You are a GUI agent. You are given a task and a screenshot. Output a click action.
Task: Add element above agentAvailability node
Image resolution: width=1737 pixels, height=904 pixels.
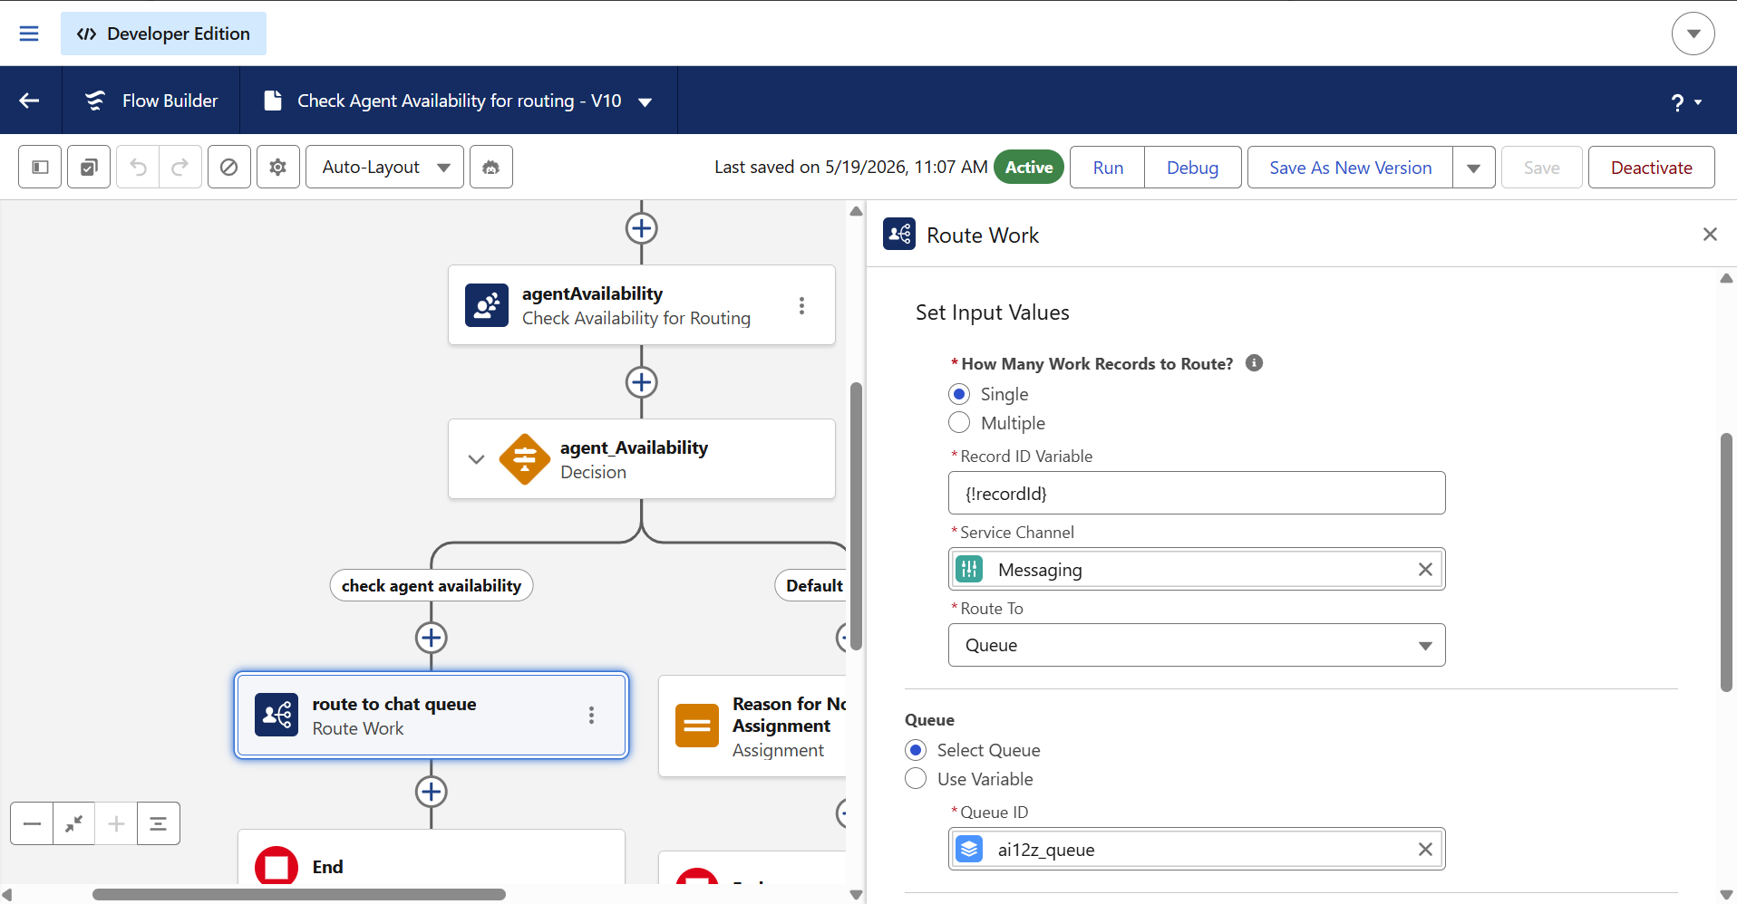(642, 228)
